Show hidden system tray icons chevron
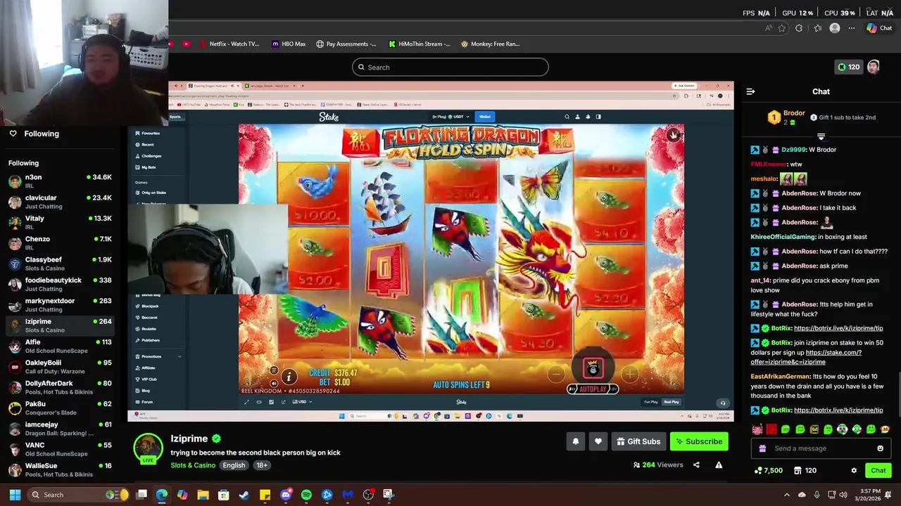Screen dimensions: 901x506 787,495
